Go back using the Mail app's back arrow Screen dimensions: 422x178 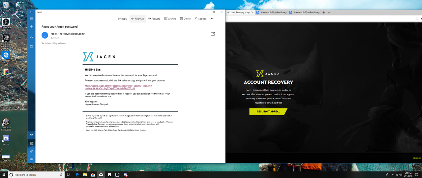[x=31, y=12]
